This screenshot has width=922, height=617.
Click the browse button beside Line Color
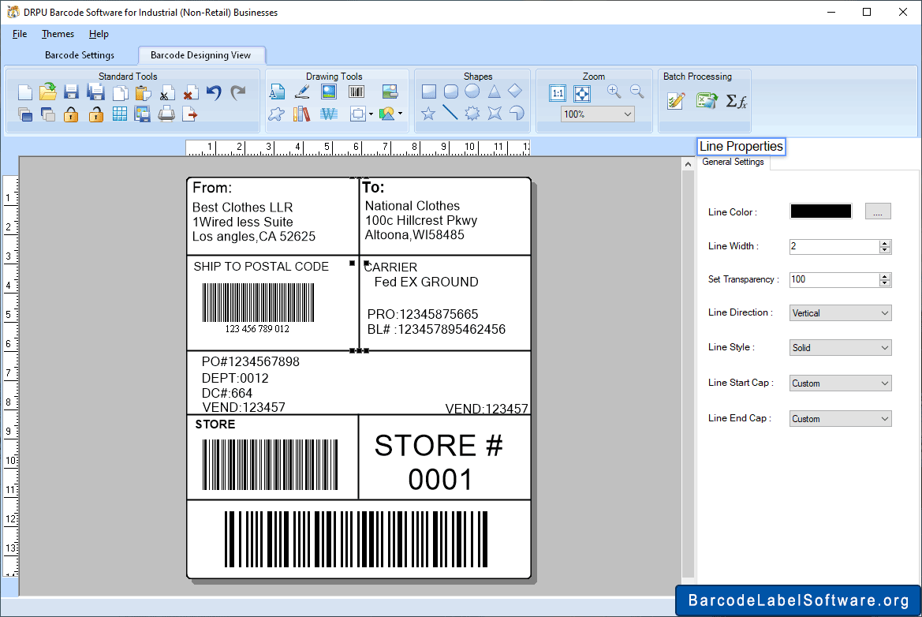pos(878,211)
